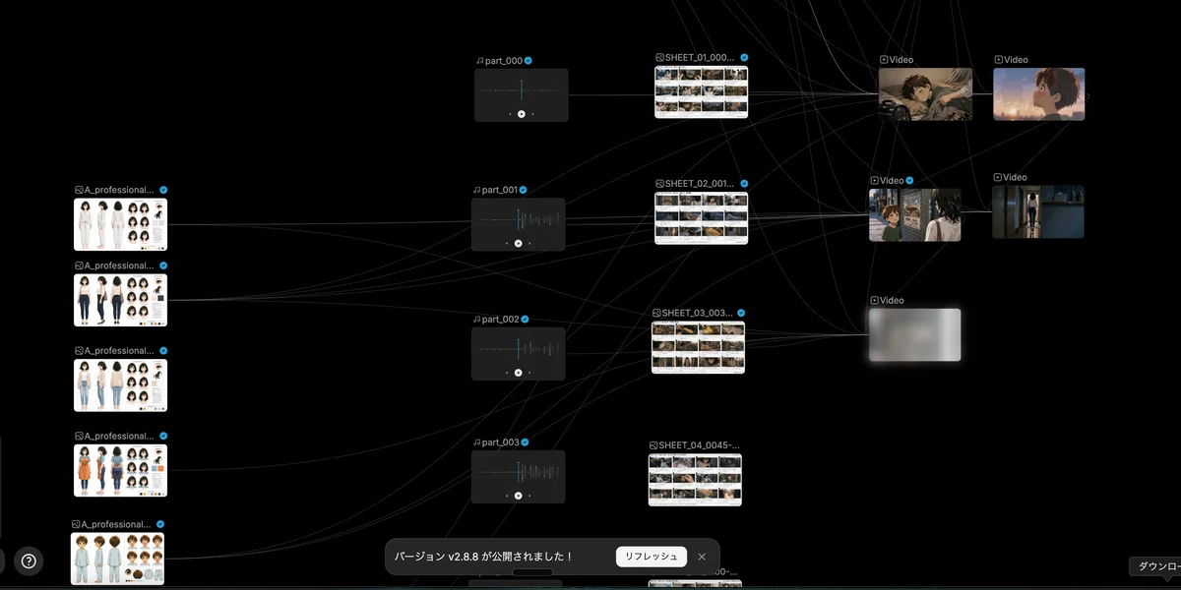Click the image icon beside SHEET_01_000
Image resolution: width=1181 pixels, height=590 pixels.
[x=659, y=58]
